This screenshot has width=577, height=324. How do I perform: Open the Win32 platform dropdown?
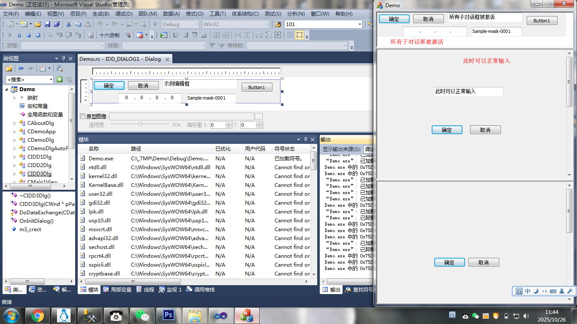pos(267,24)
